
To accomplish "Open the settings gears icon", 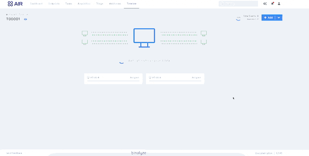I will click(x=265, y=3).
